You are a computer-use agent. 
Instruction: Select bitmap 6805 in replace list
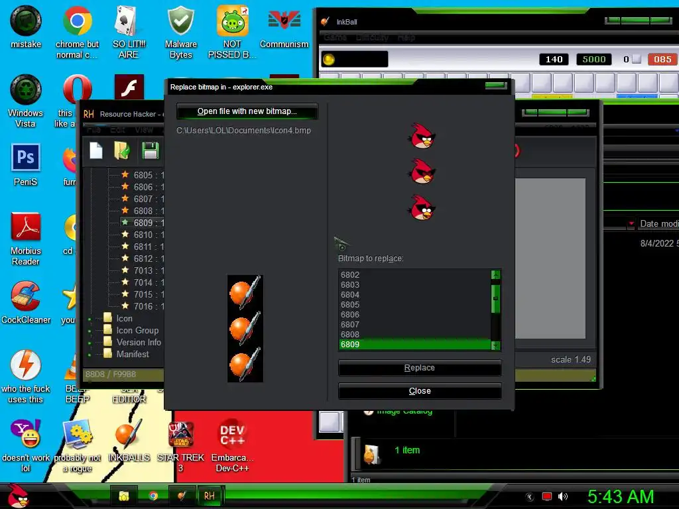click(415, 305)
